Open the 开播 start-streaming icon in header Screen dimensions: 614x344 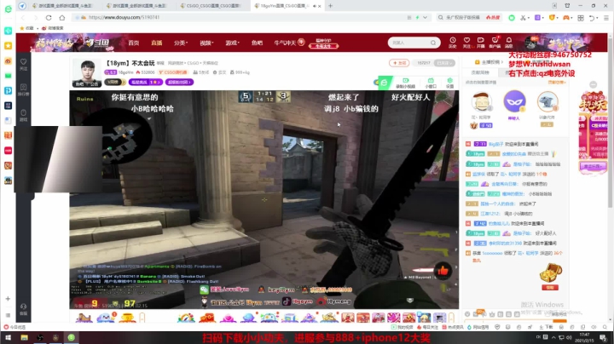(481, 43)
